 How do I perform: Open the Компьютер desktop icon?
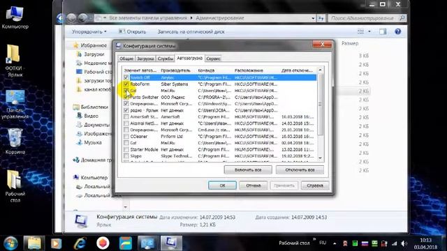pos(15,17)
